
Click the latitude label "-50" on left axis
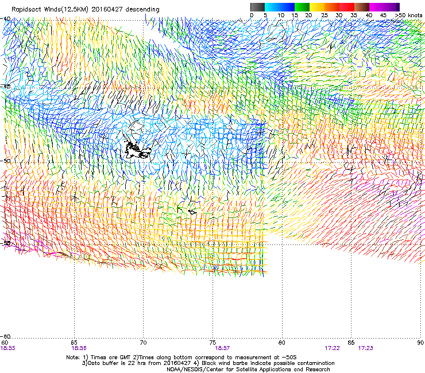click(5, 161)
